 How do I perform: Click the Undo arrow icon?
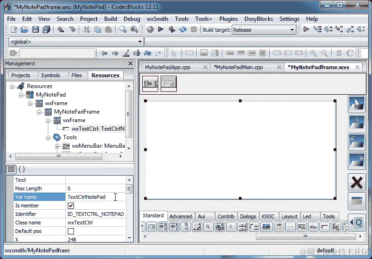(x=61, y=30)
